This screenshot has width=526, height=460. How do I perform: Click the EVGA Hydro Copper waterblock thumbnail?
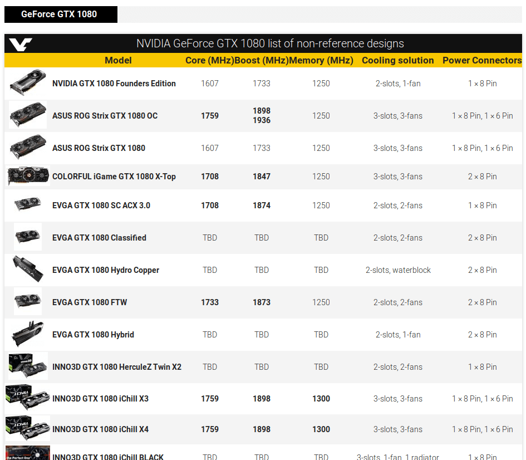point(28,269)
